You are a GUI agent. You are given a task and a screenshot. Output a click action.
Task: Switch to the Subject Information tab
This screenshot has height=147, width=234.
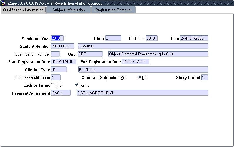coord(68,10)
